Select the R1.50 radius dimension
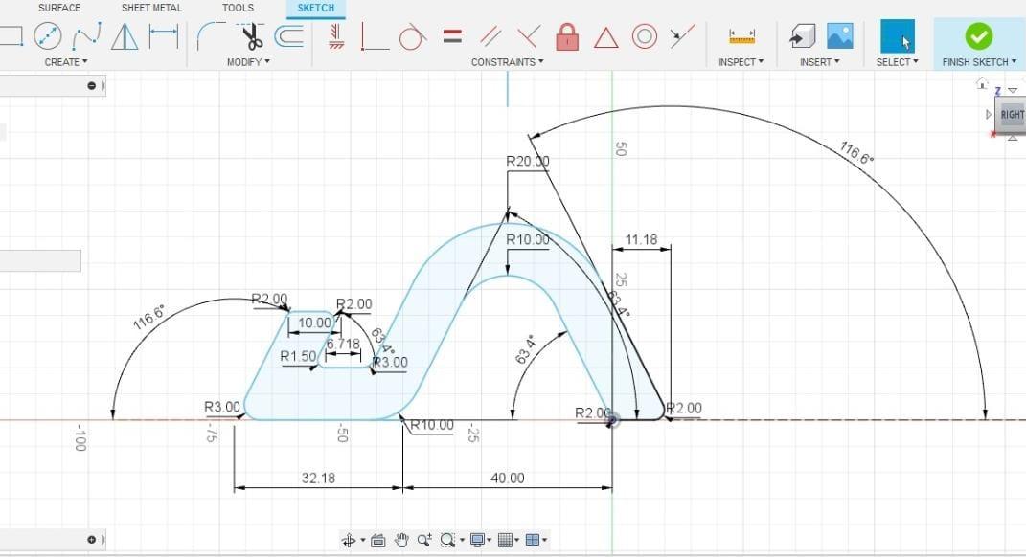1026x557 pixels. [x=298, y=356]
